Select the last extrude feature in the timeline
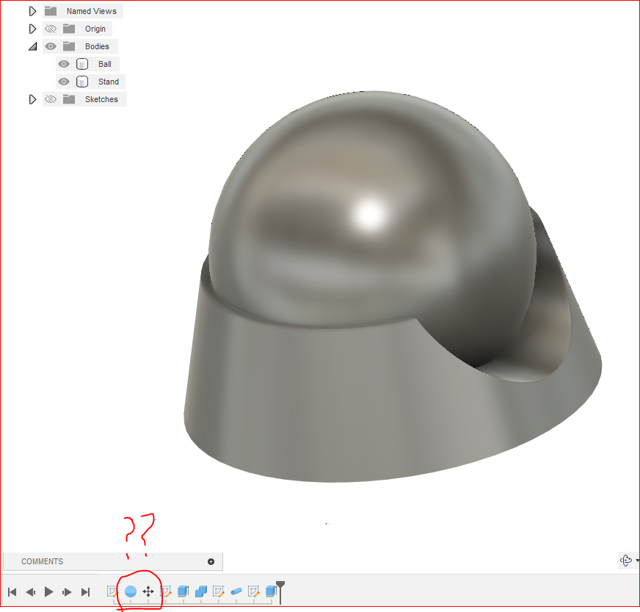Viewport: 640px width, 612px height. [272, 591]
